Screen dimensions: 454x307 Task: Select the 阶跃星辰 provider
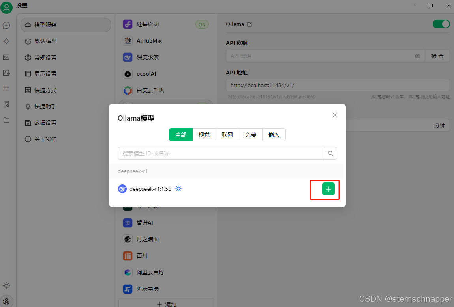pyautogui.click(x=166, y=289)
